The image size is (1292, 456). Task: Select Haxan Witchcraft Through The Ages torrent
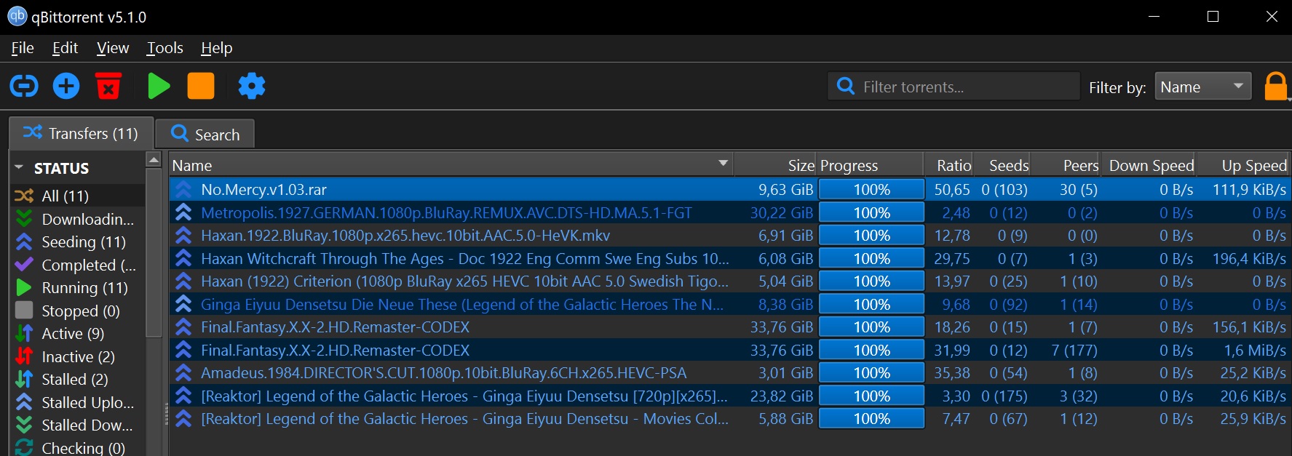[464, 259]
